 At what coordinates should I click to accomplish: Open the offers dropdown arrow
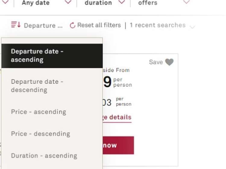[187, 3]
